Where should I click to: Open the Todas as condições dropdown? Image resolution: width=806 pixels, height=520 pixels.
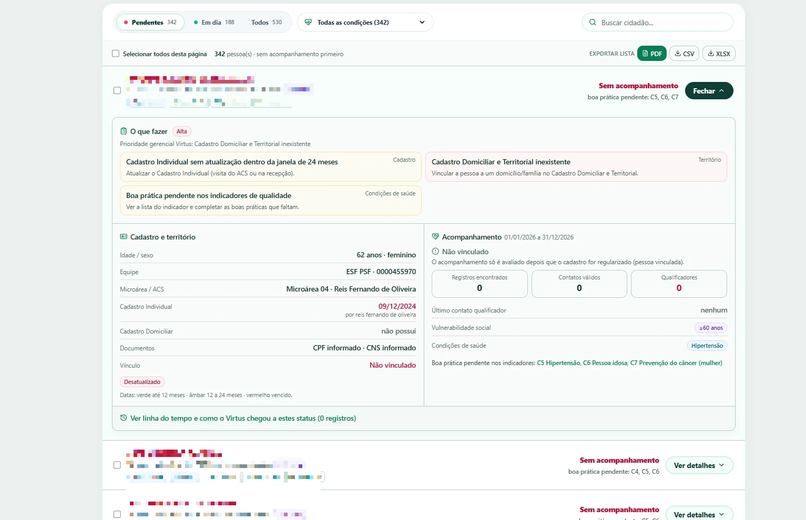pos(365,23)
